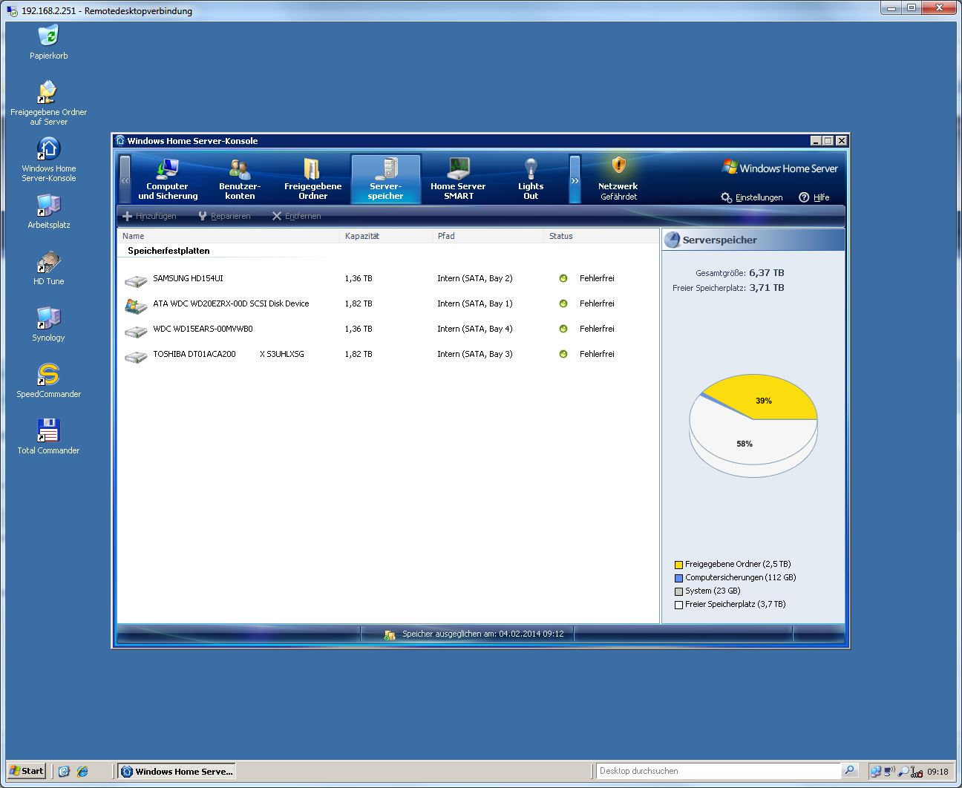Launch Windows Home Server-Konsole desktop shortcut
The height and width of the screenshot is (788, 962).
(48, 159)
